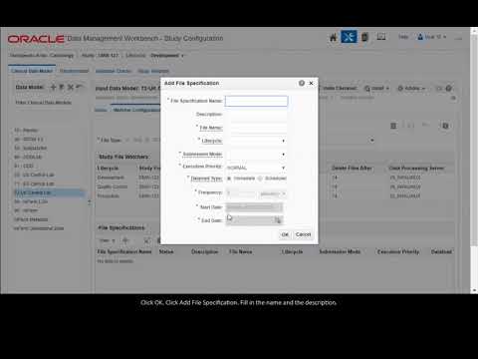Click the clipboard icon in top header

[364, 37]
